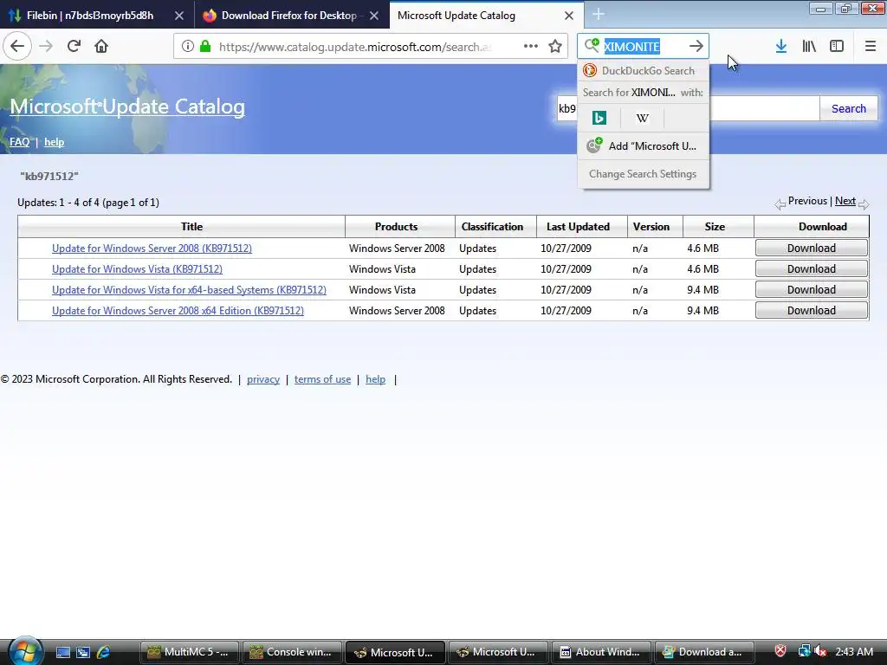The image size is (887, 665).
Task: Download the Windows Vista 4.6 MB update
Action: click(x=811, y=269)
